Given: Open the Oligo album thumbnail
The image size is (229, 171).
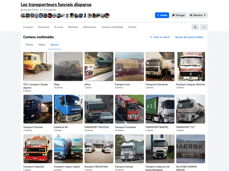Looking at the screenshot, I should click(x=68, y=66).
